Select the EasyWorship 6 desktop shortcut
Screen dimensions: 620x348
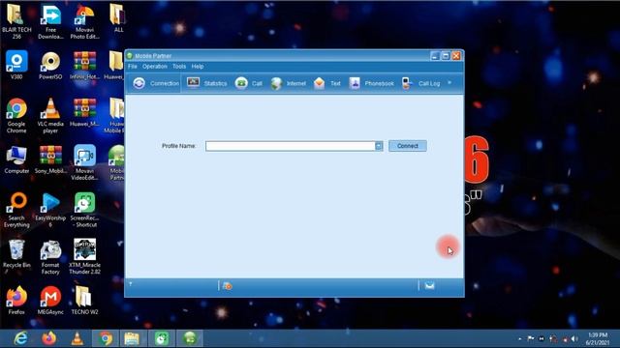(x=50, y=210)
